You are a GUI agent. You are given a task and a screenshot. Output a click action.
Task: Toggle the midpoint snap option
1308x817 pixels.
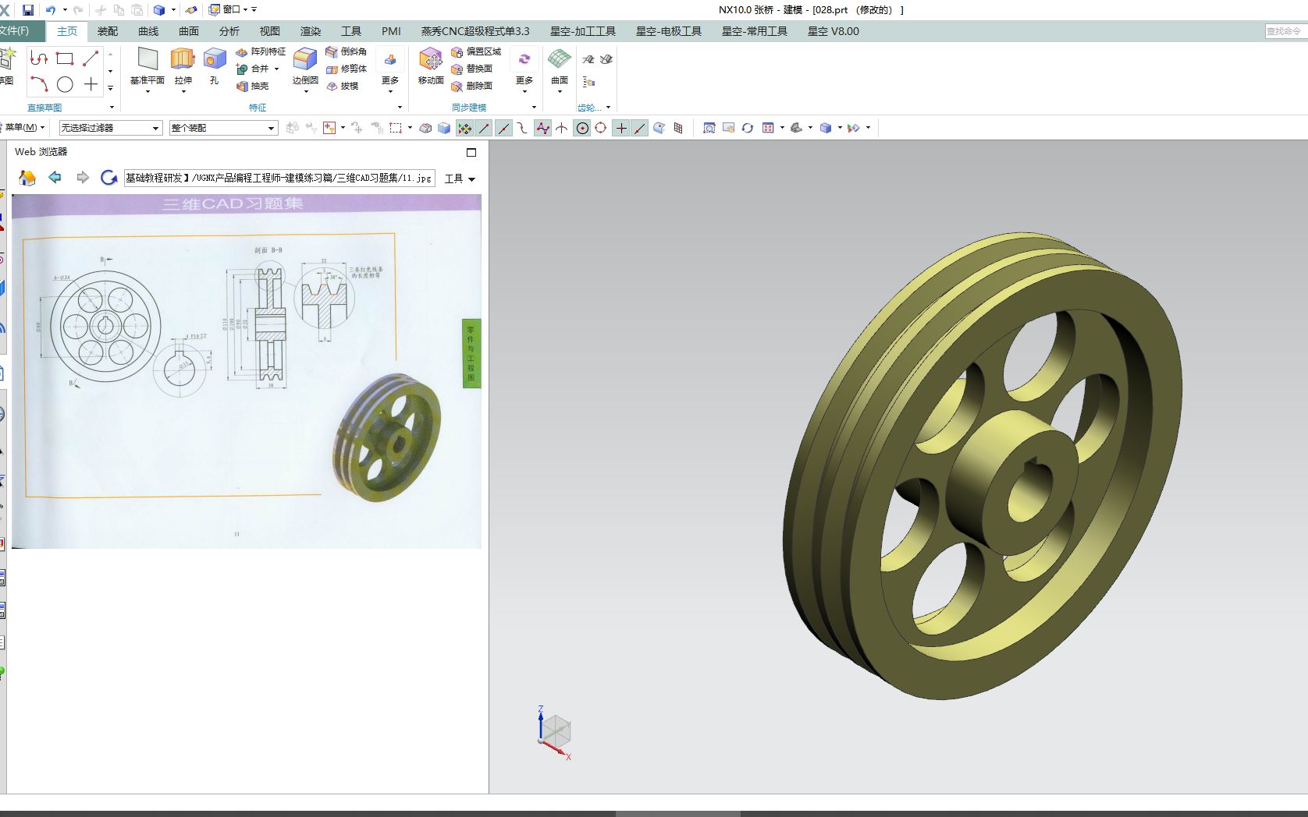(x=503, y=128)
